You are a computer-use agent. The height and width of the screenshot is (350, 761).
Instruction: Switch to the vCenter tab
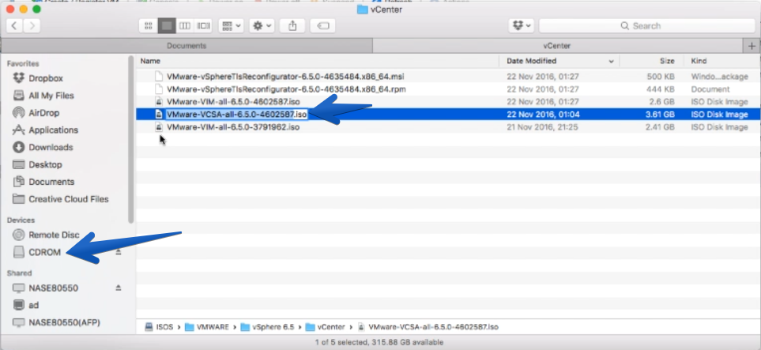tap(557, 46)
